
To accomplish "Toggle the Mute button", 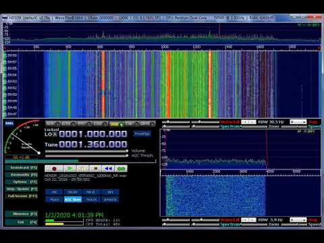I will point(54,200).
